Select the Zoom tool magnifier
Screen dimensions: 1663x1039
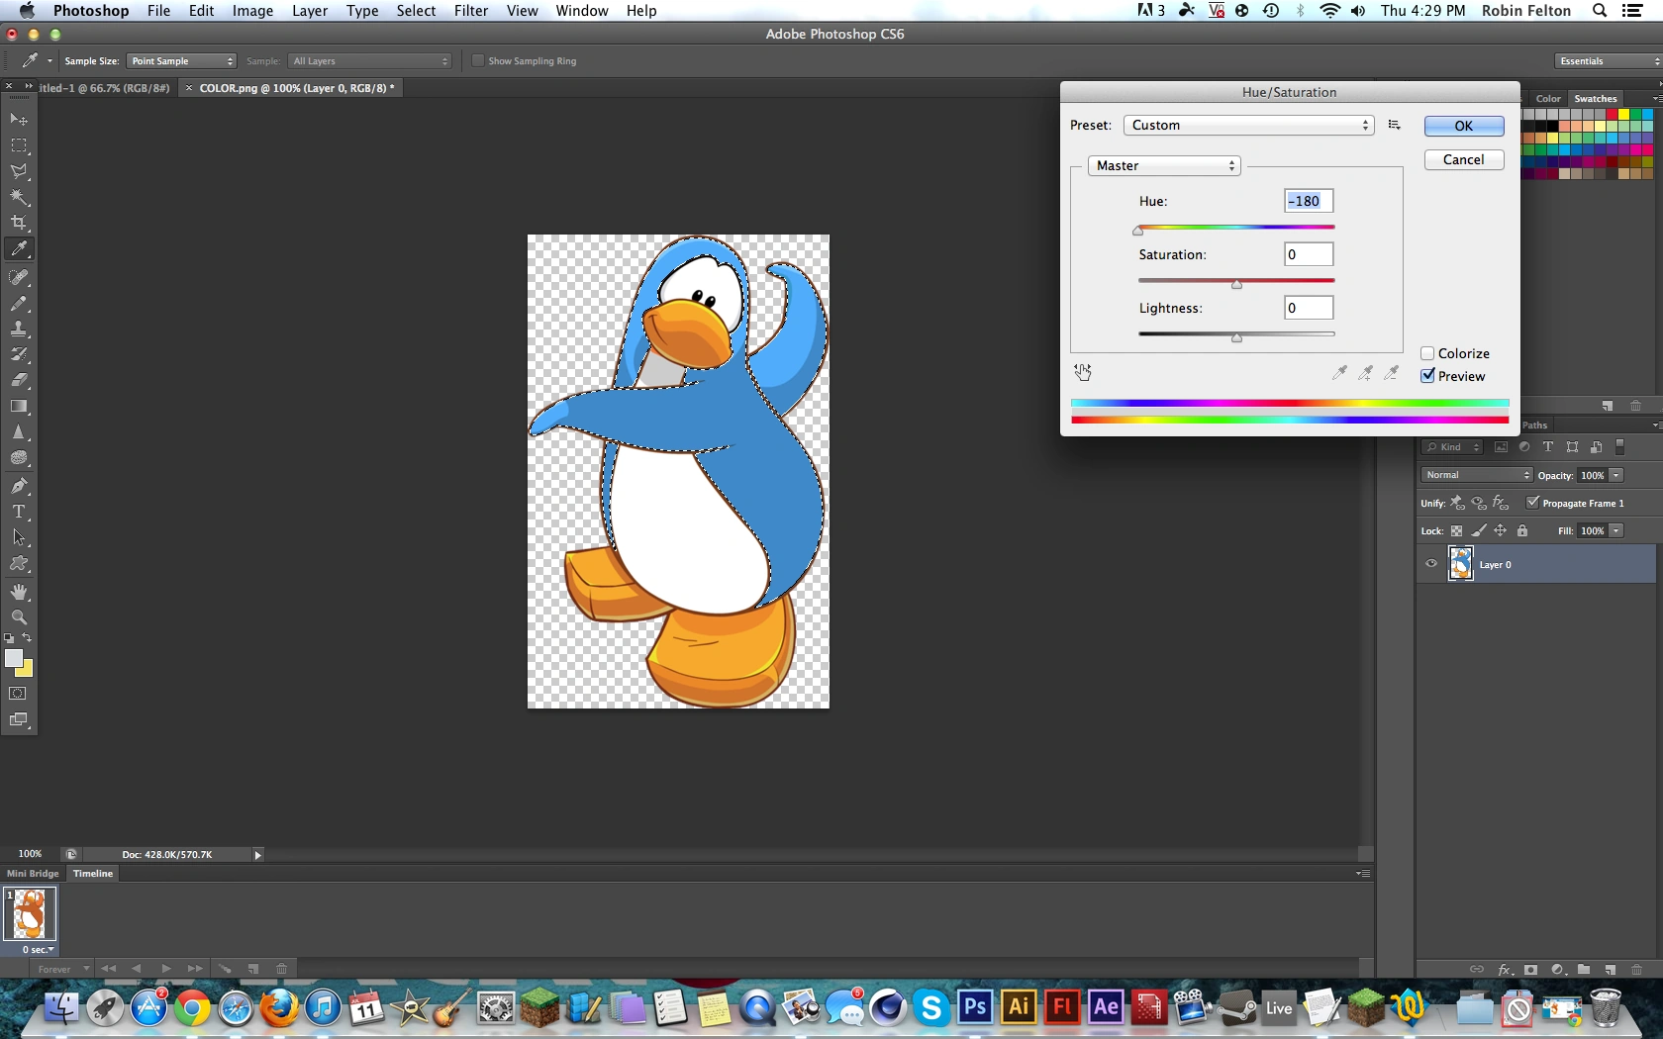[19, 617]
